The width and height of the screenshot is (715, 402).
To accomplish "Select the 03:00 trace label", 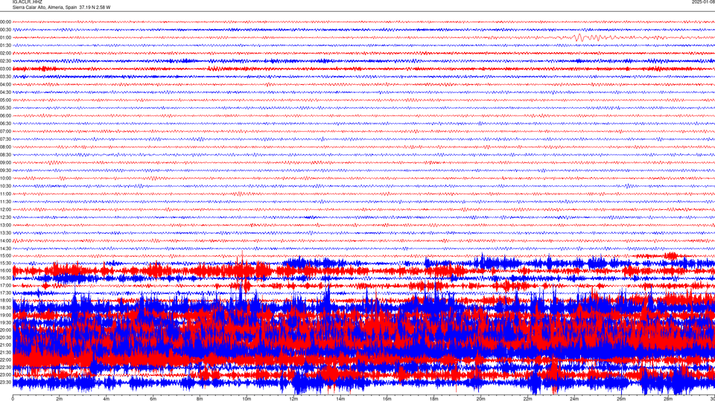I will pyautogui.click(x=5, y=68).
